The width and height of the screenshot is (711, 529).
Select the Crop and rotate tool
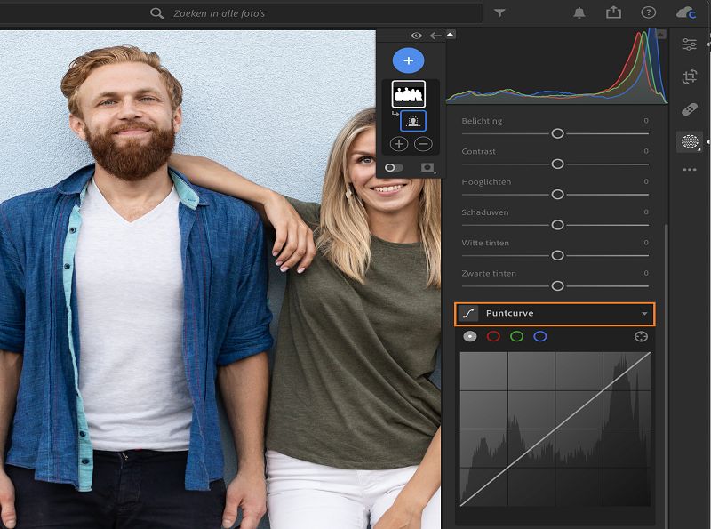tap(690, 77)
